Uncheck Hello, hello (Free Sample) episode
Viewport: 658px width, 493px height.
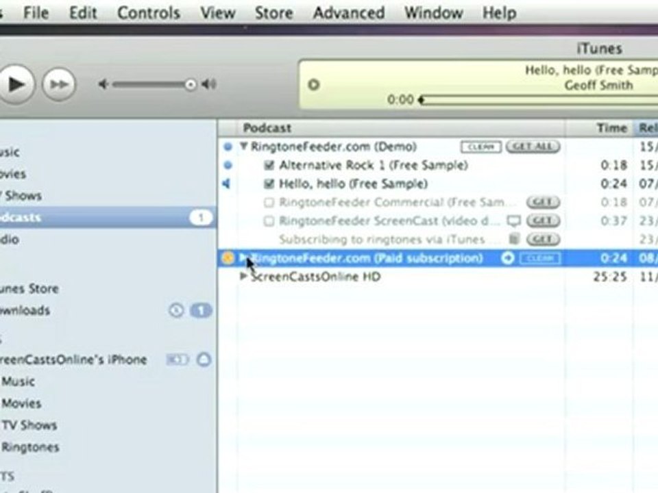point(269,184)
